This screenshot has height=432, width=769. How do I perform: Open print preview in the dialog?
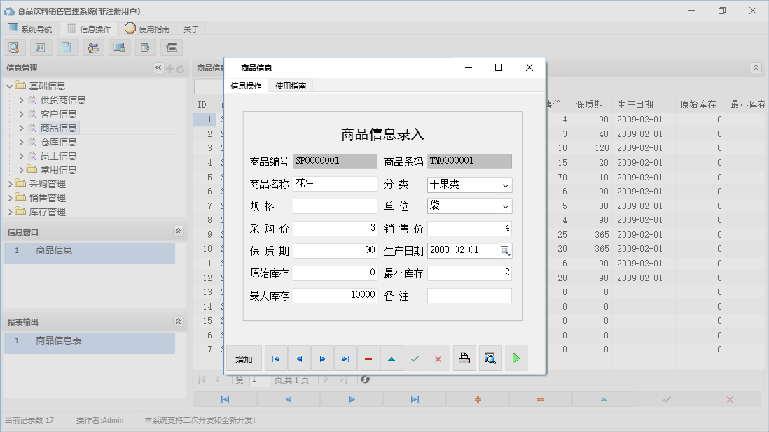490,358
